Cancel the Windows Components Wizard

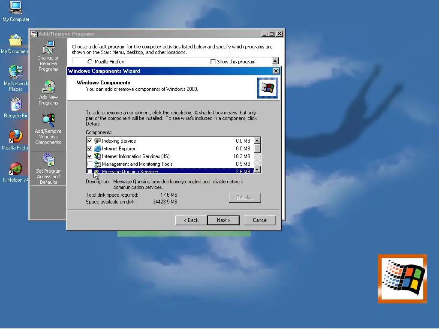(x=260, y=220)
